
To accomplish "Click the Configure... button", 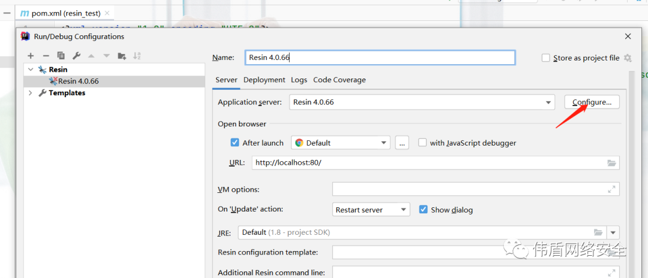I will pos(592,102).
